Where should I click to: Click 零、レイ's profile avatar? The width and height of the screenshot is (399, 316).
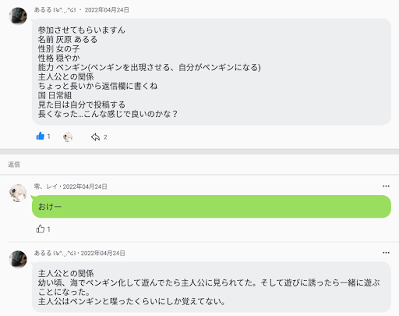point(18,193)
